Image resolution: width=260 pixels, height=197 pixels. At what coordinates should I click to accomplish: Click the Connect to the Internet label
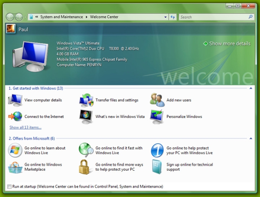[x=44, y=117]
